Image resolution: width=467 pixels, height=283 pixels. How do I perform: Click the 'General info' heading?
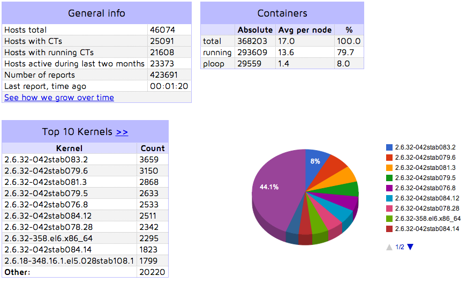click(96, 13)
